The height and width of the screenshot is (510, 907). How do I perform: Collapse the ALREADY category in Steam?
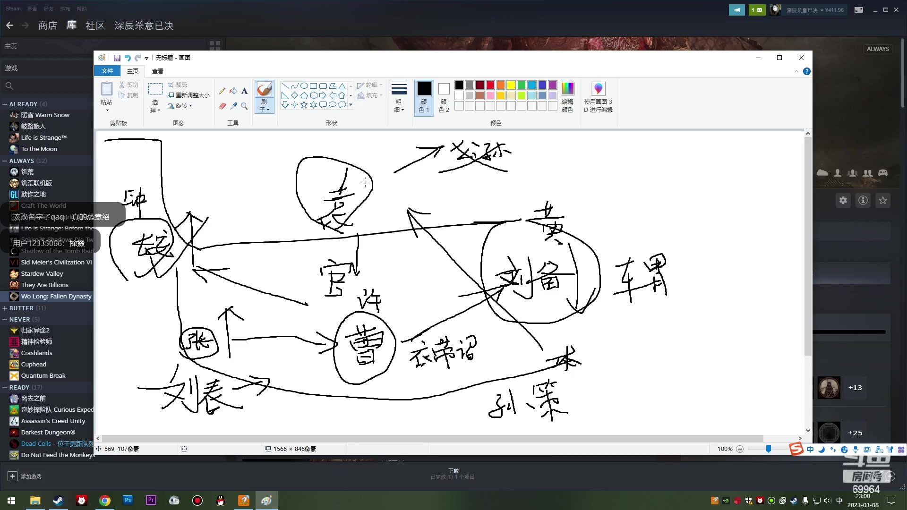click(x=5, y=104)
